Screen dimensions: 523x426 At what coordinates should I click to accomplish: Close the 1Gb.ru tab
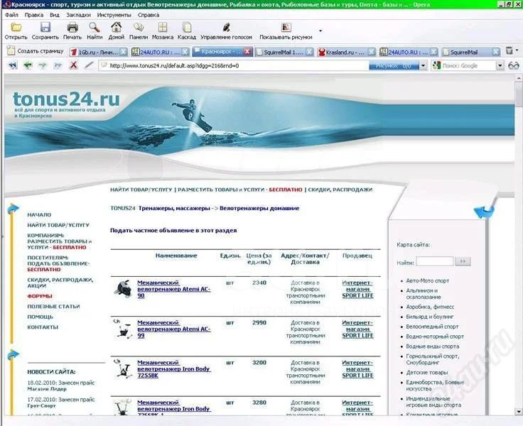pos(124,52)
